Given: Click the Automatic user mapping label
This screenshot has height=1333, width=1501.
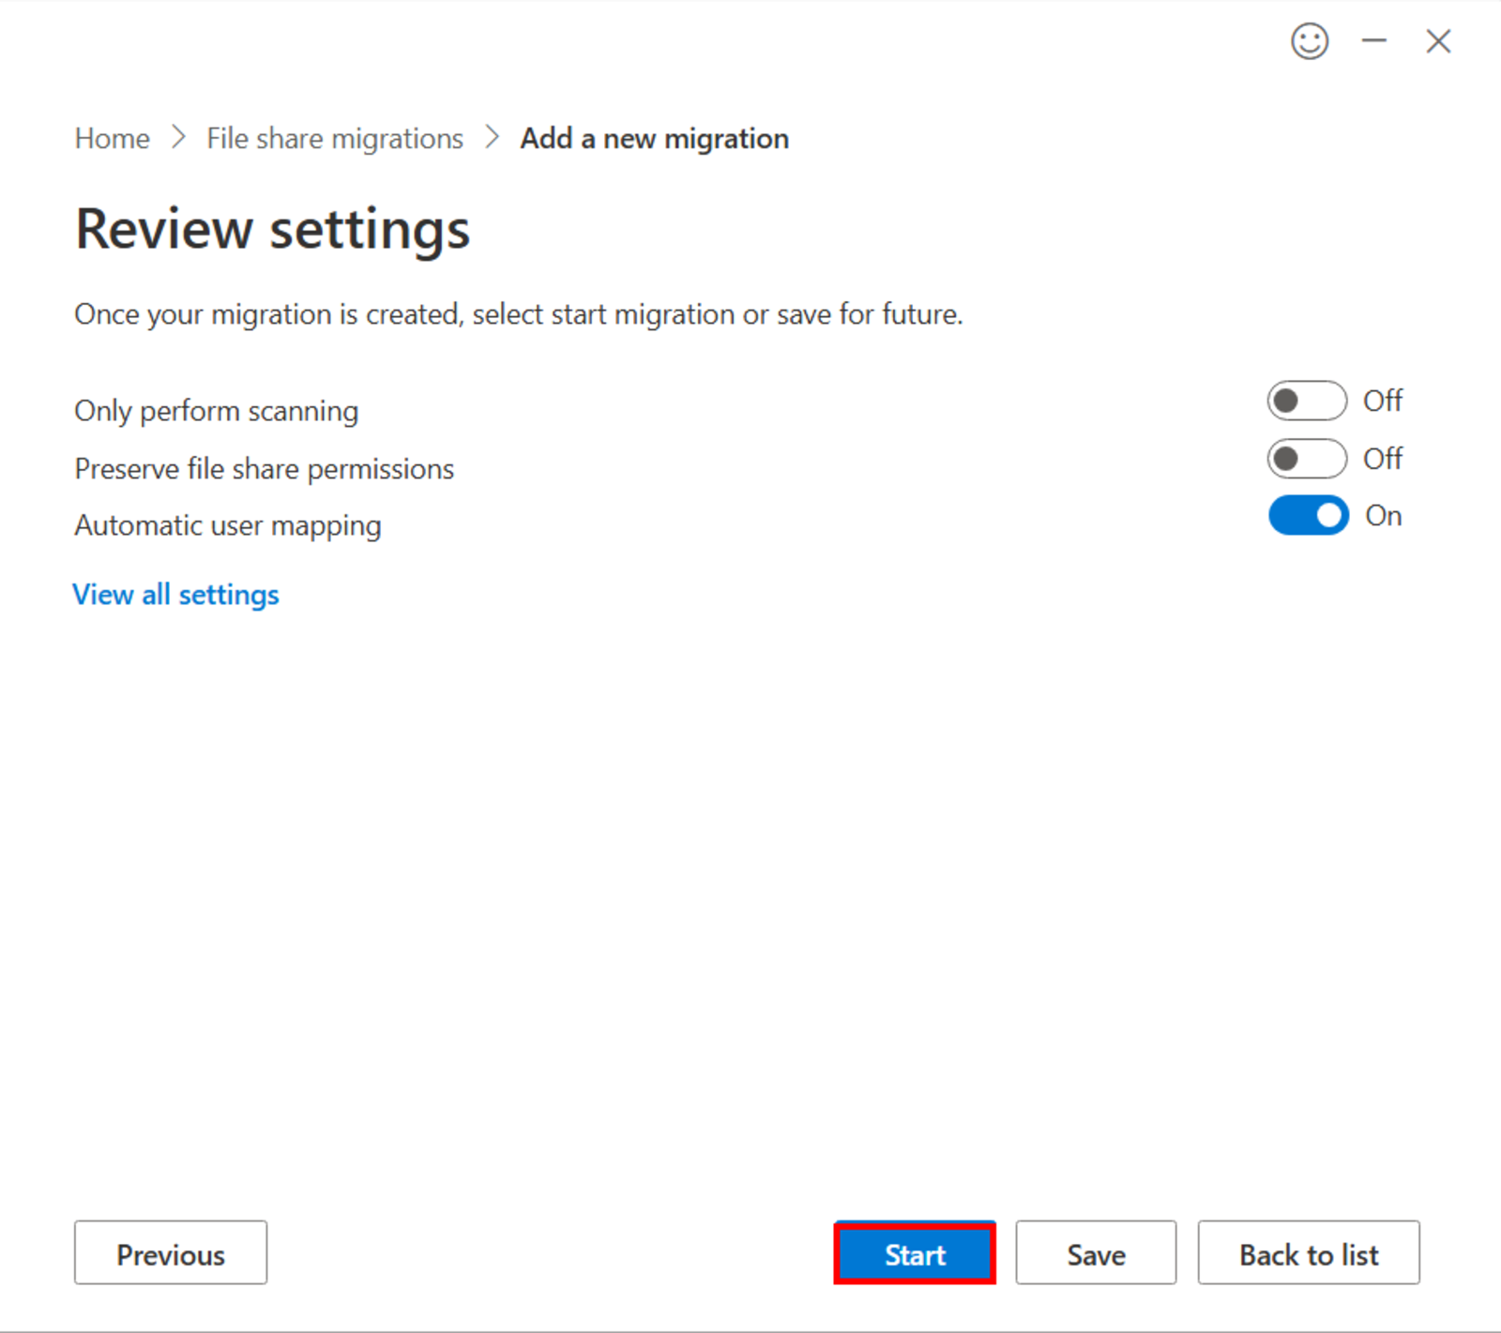Looking at the screenshot, I should (x=227, y=525).
